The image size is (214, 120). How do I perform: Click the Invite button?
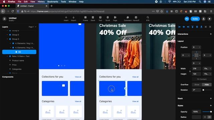195,19
